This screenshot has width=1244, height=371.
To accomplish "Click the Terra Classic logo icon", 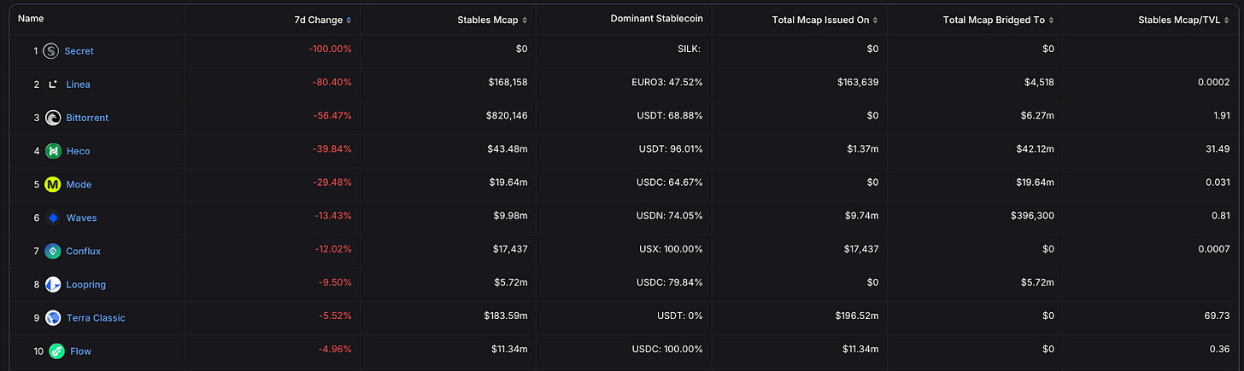I will coord(53,317).
